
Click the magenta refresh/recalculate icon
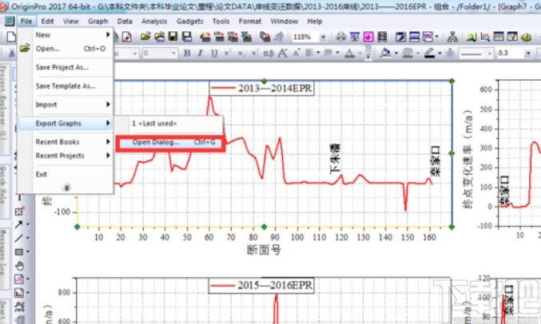tap(368, 36)
